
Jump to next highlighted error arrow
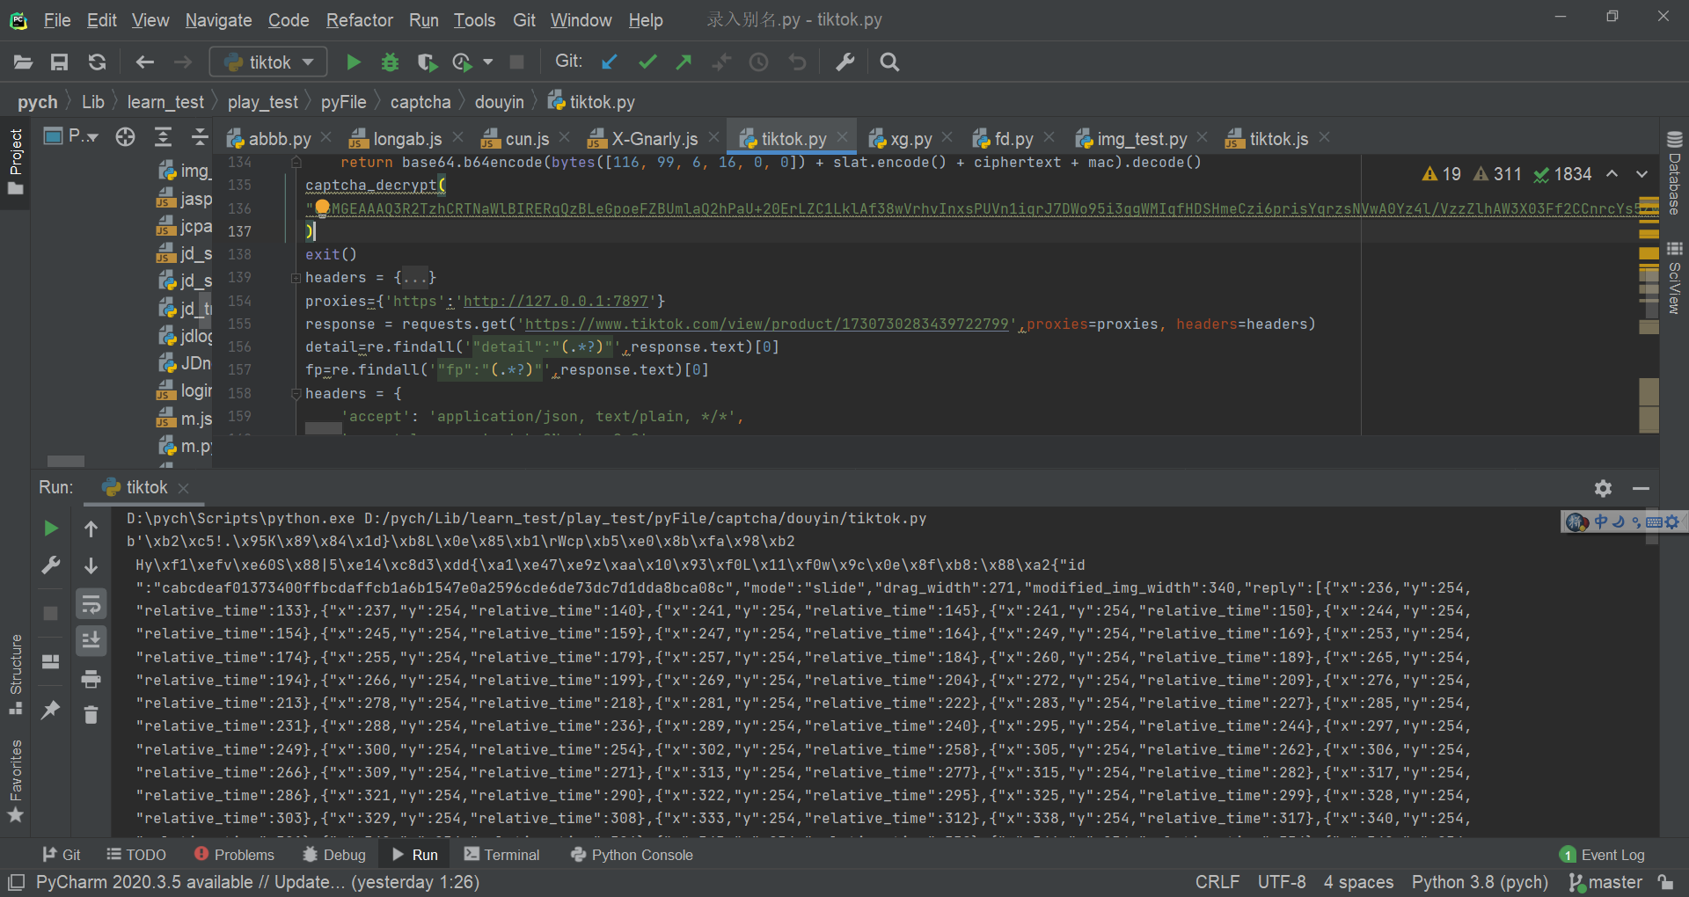[1641, 174]
